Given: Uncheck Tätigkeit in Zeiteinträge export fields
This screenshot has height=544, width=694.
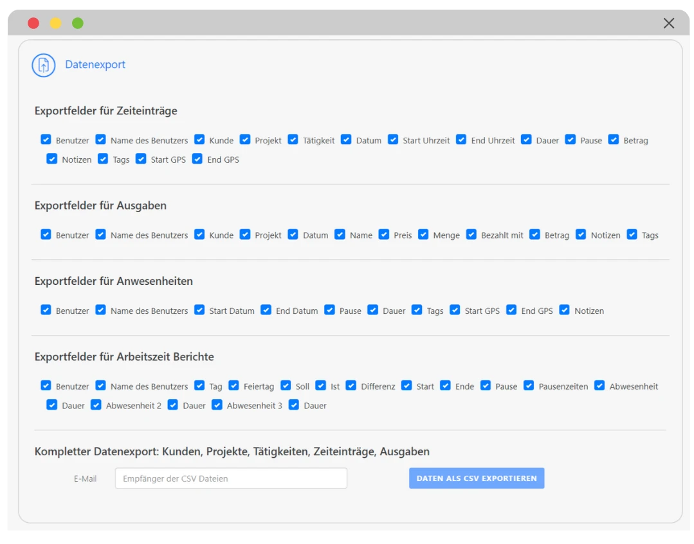Looking at the screenshot, I should [293, 140].
